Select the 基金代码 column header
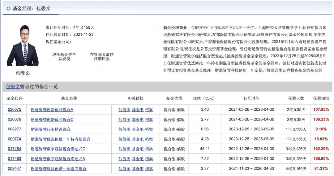 [15, 98]
